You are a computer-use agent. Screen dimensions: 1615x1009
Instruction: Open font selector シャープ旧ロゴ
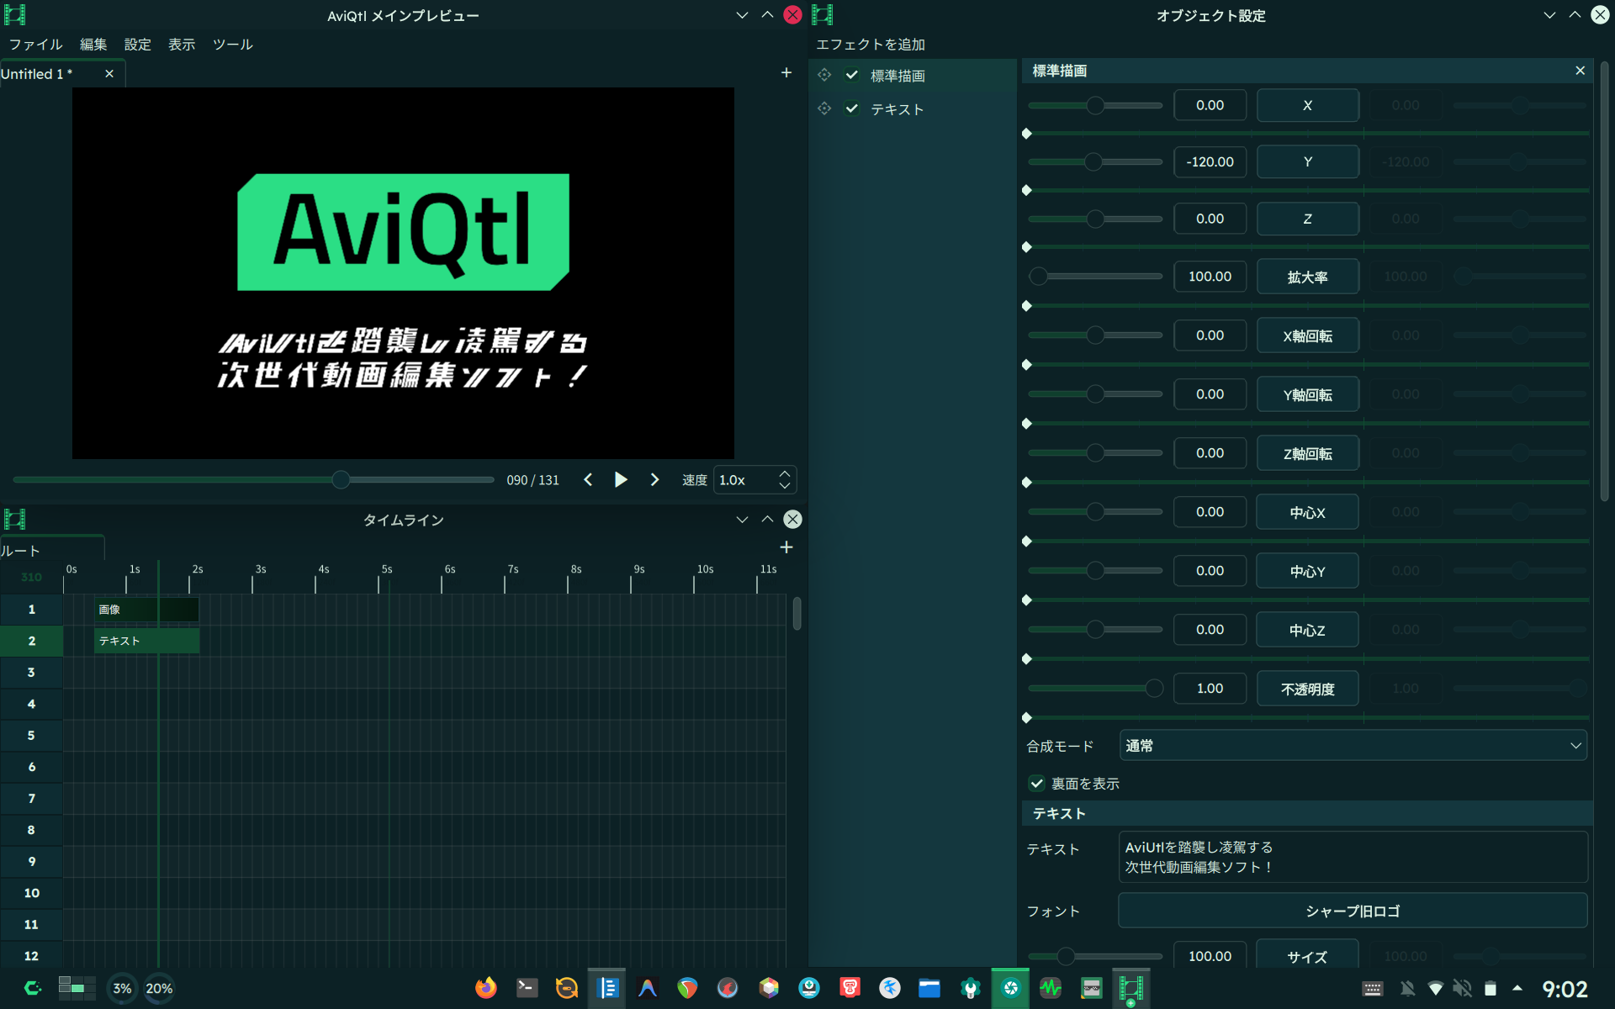[x=1353, y=911]
